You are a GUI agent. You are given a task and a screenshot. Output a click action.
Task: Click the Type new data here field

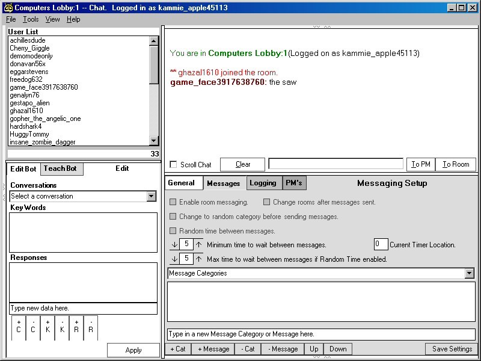(x=83, y=308)
